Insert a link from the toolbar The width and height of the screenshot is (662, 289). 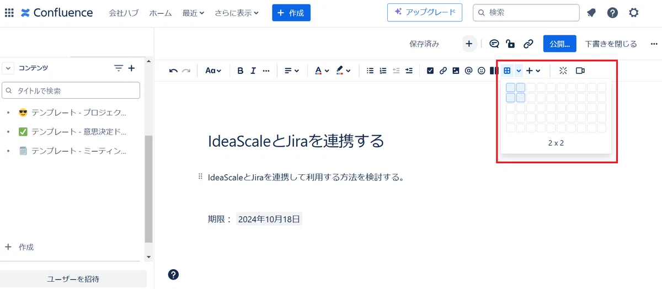pos(443,71)
